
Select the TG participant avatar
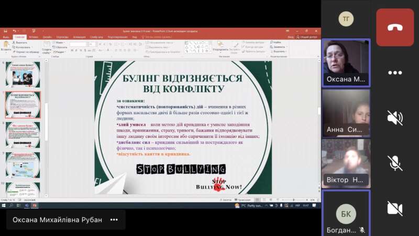346,19
